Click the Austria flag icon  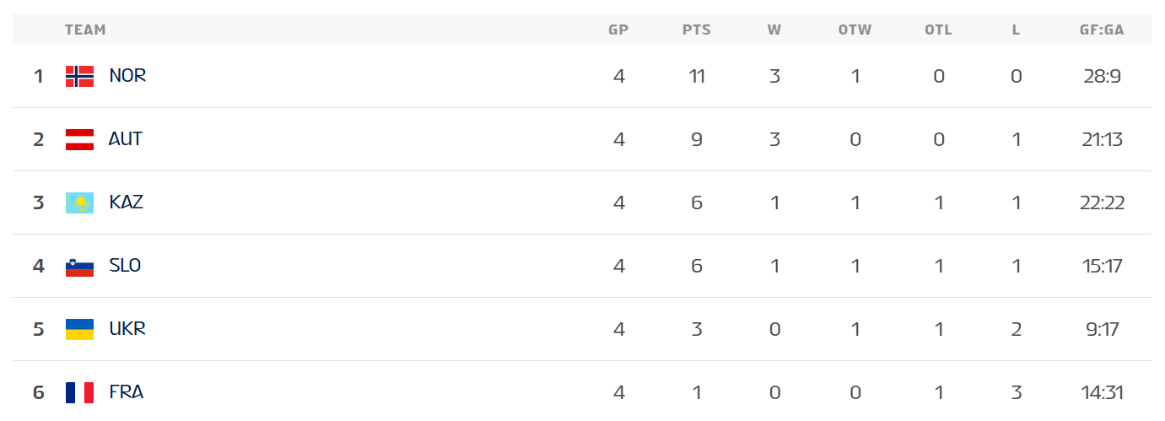pos(79,139)
